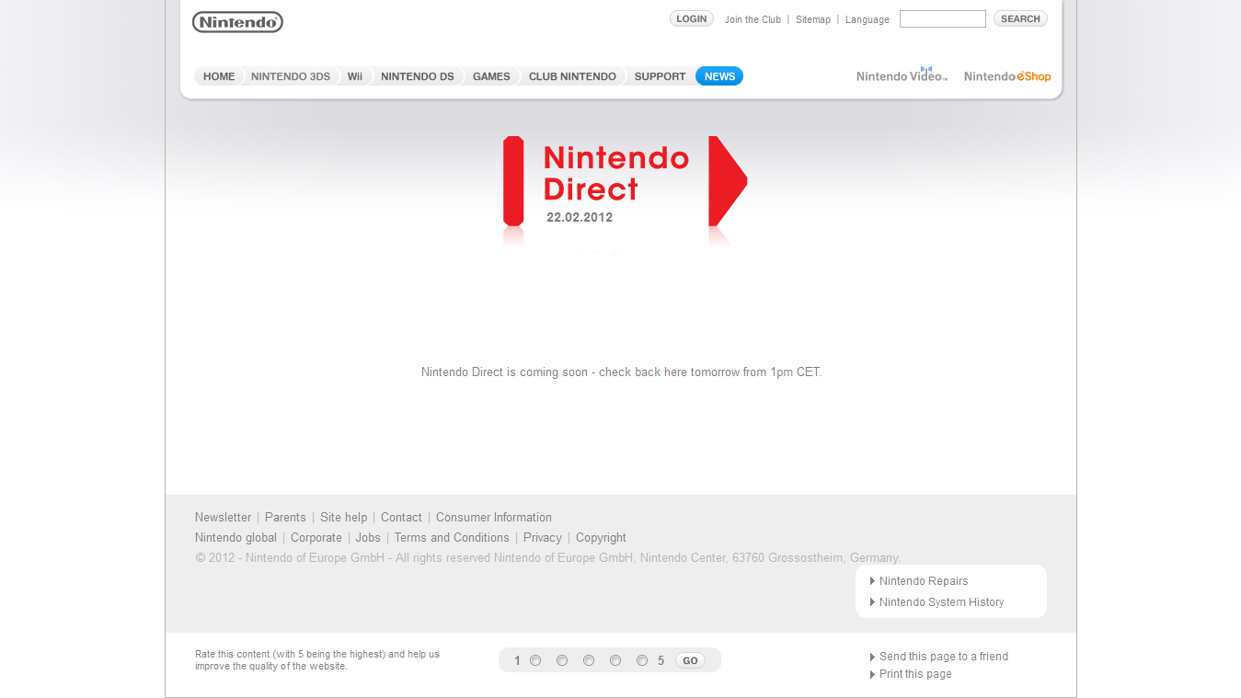Click the search text field in the header
This screenshot has height=698, width=1241.
pyautogui.click(x=942, y=18)
